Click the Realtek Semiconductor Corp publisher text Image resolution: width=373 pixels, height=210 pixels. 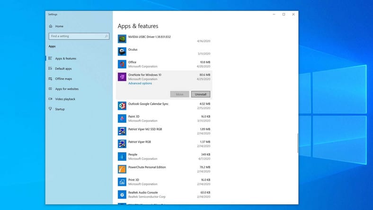(x=147, y=197)
